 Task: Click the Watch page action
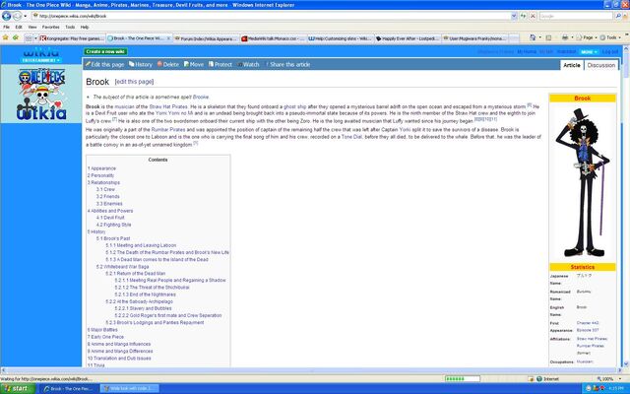click(248, 64)
